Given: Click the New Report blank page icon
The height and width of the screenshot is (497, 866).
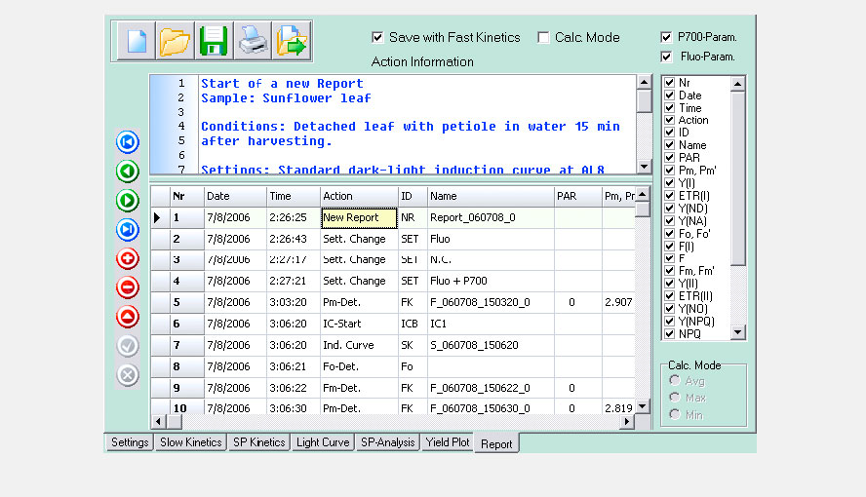Looking at the screenshot, I should (137, 41).
